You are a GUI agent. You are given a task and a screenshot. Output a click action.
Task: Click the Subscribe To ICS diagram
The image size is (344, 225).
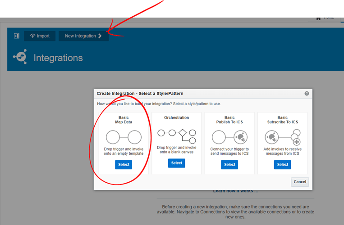[x=283, y=137]
